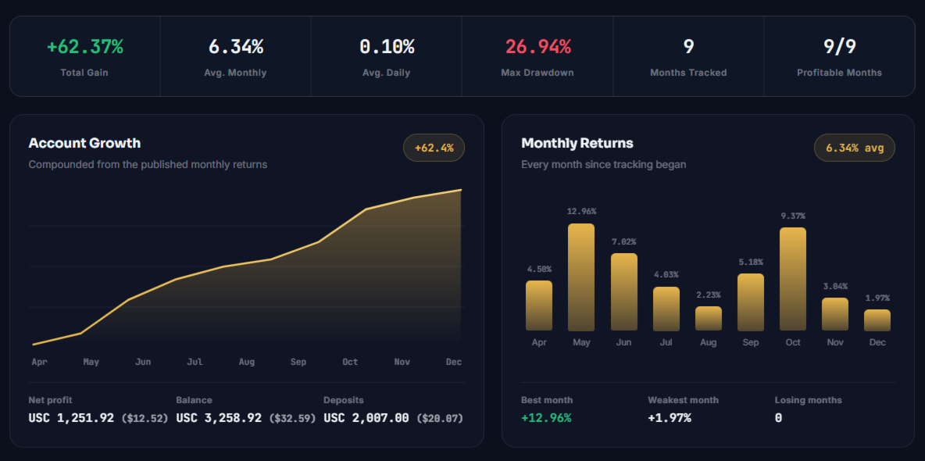This screenshot has height=461, width=925.
Task: Click the ($12.52) dollar amount
Action: coord(145,419)
